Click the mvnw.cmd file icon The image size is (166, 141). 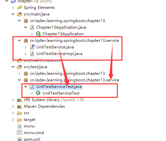click(19, 133)
